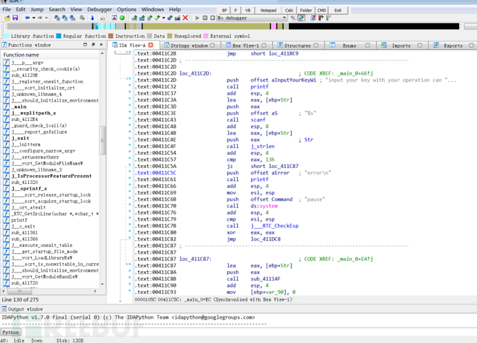Click the Python button at bottom

[11, 333]
